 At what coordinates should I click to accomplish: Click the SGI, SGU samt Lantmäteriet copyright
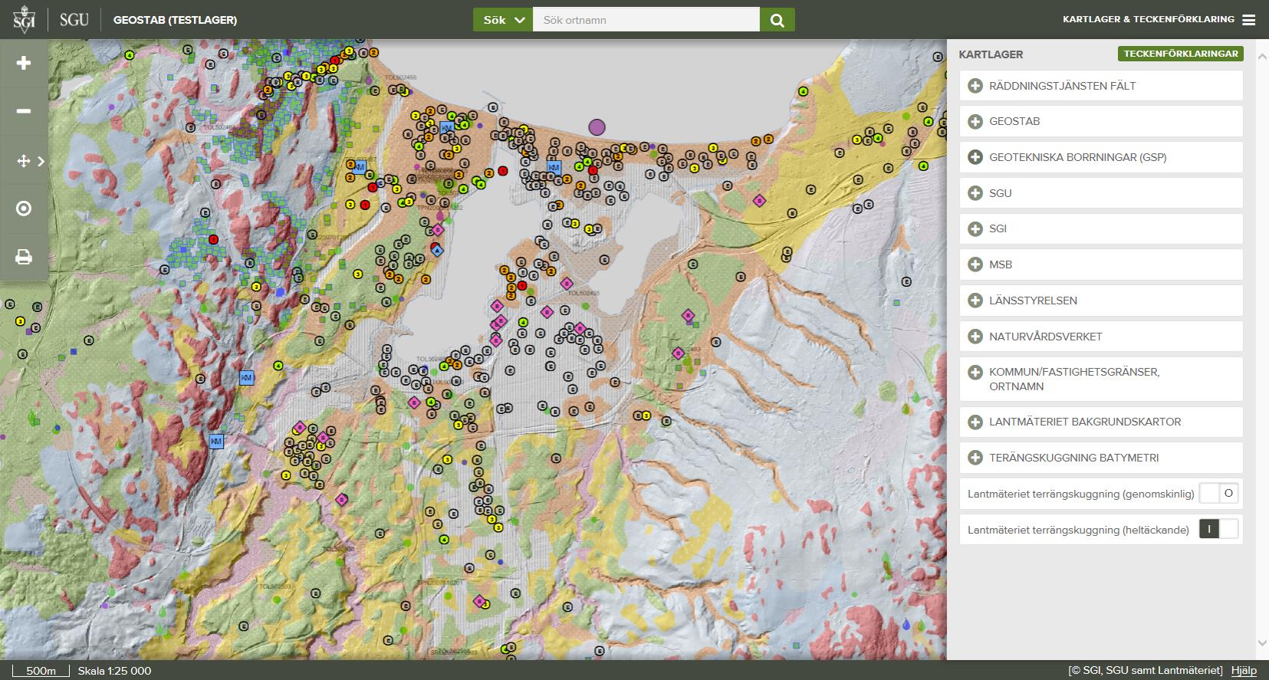[1146, 671]
